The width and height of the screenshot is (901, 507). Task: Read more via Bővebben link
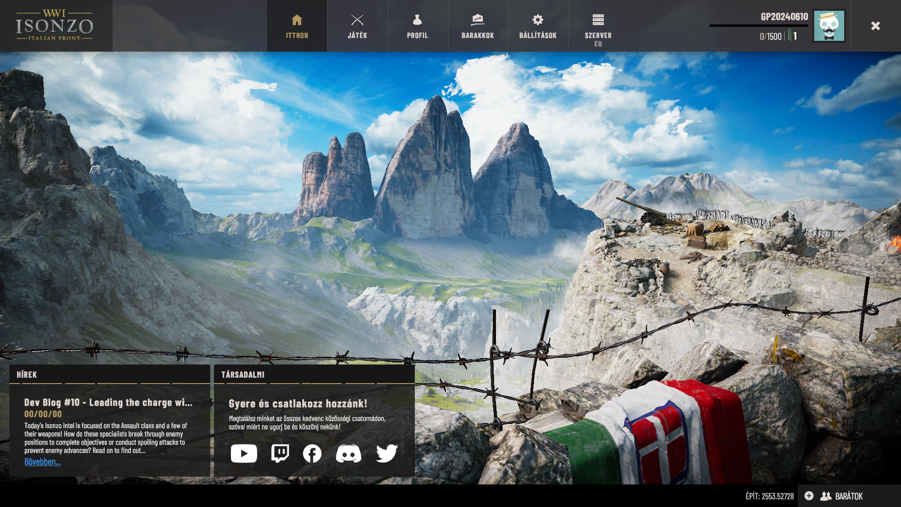click(x=43, y=462)
